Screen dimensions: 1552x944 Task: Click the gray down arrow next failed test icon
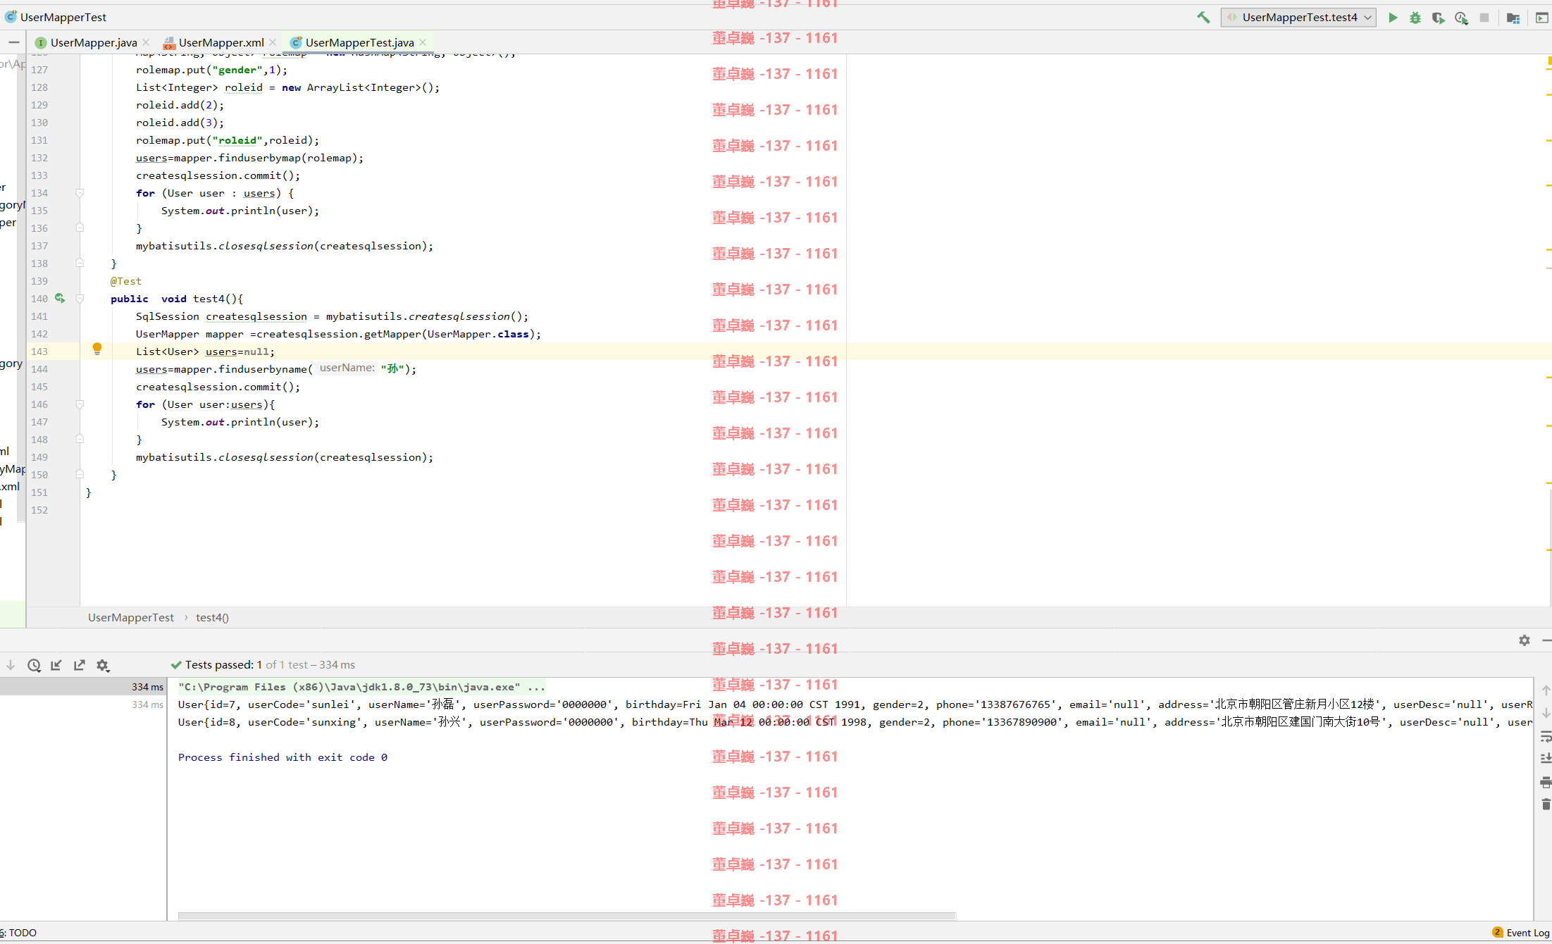(11, 665)
